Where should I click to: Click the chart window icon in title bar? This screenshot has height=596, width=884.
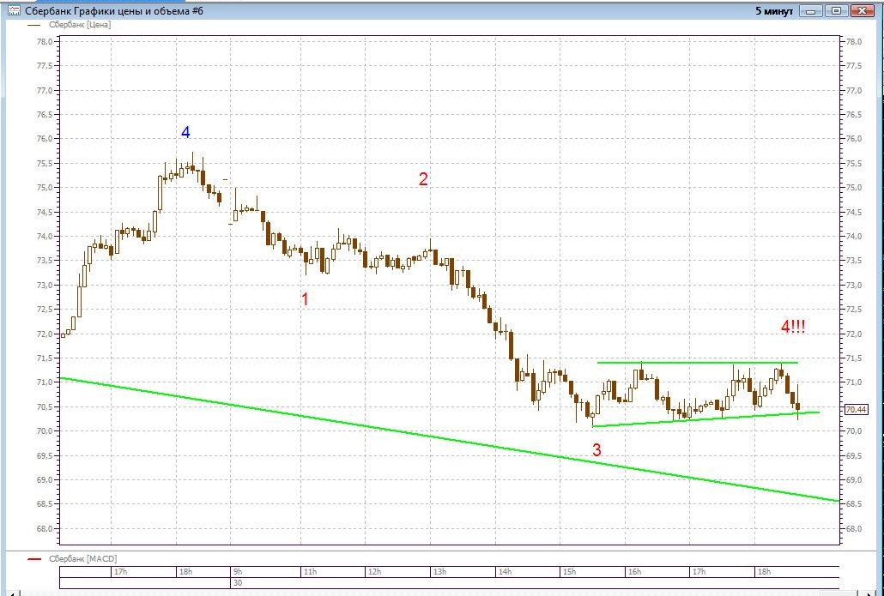coord(14,10)
